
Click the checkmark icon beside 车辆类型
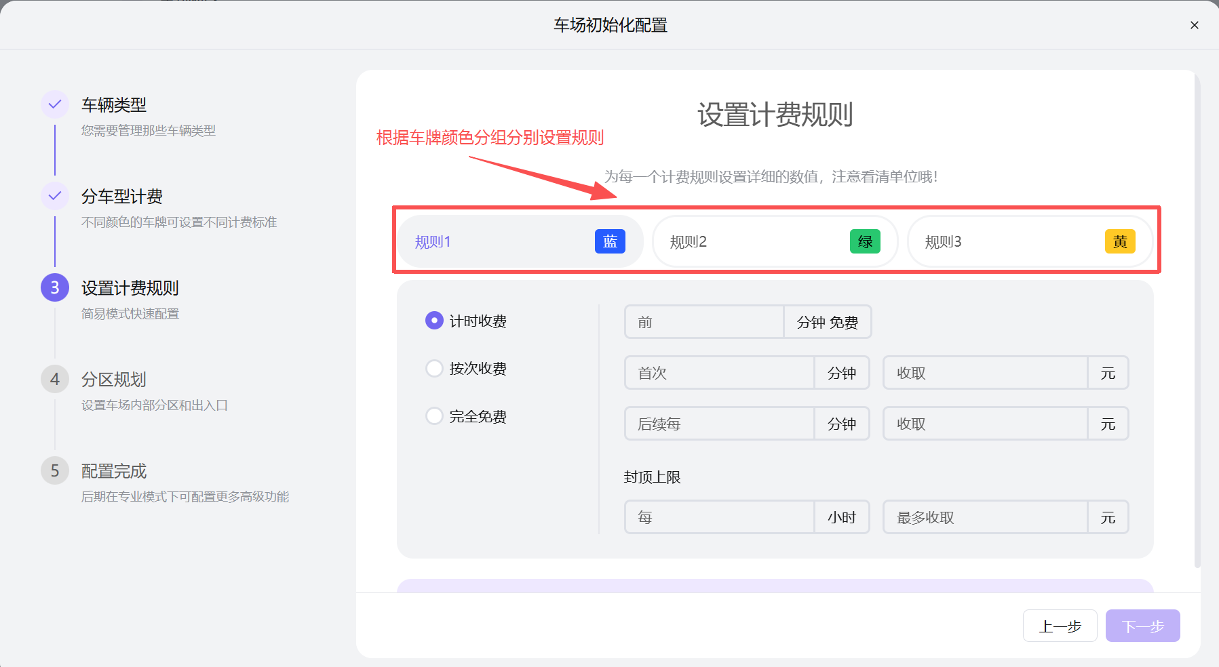[54, 104]
